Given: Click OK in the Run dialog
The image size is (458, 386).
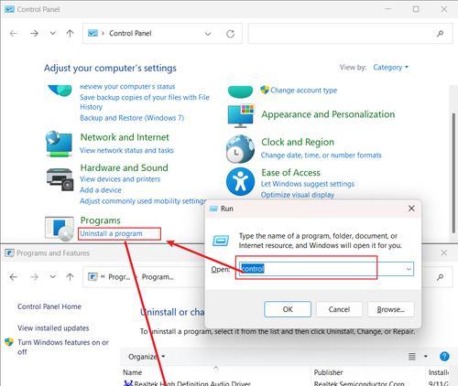Looking at the screenshot, I should pyautogui.click(x=288, y=309).
